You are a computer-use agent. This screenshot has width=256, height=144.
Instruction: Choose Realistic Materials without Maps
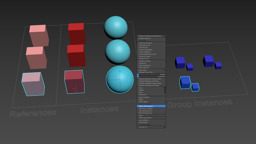[x=150, y=83]
